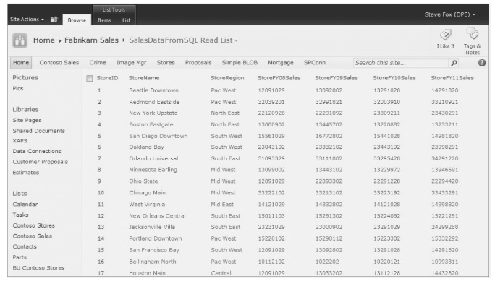The image size is (495, 284).
Task: Sort by the StoreFY10Sales column header
Action: 394,78
